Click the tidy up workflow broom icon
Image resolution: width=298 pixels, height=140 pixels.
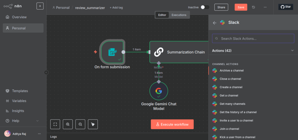point(93,124)
